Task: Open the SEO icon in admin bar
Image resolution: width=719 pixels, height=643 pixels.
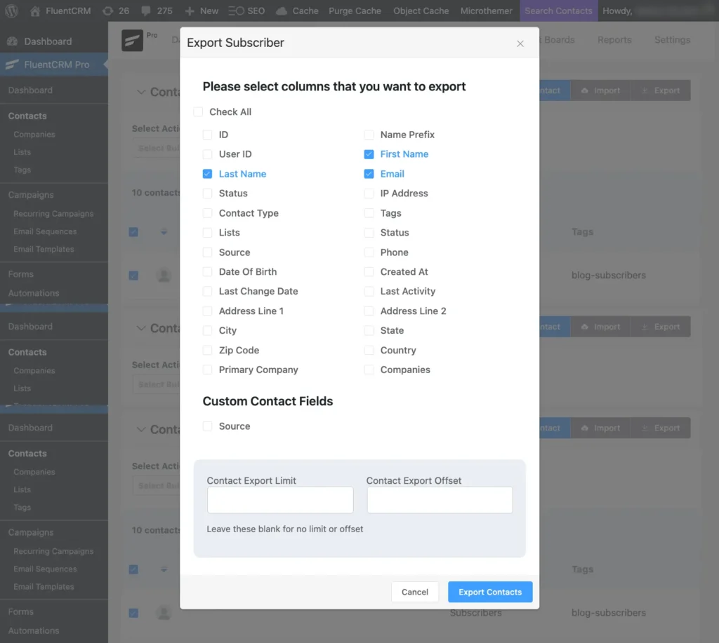Action: tap(236, 11)
